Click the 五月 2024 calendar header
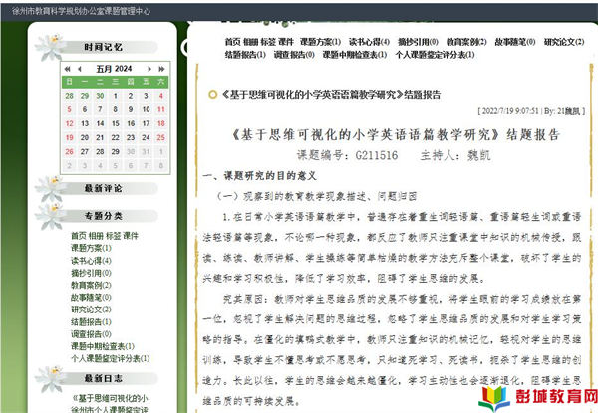Viewport: 598px width, 413px height. pyautogui.click(x=114, y=69)
